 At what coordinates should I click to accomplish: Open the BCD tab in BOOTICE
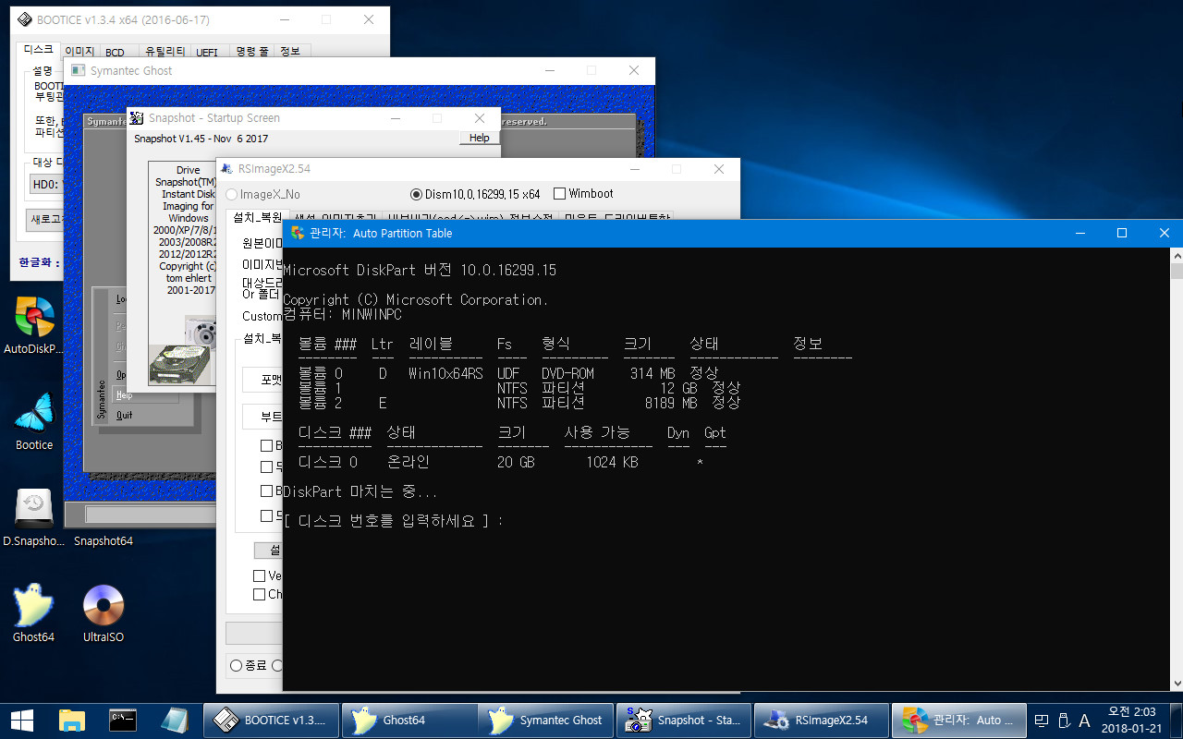point(115,53)
